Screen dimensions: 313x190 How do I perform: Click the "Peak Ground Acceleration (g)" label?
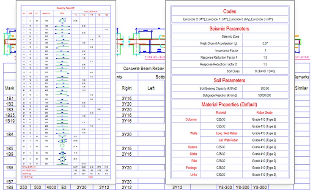click(219, 43)
